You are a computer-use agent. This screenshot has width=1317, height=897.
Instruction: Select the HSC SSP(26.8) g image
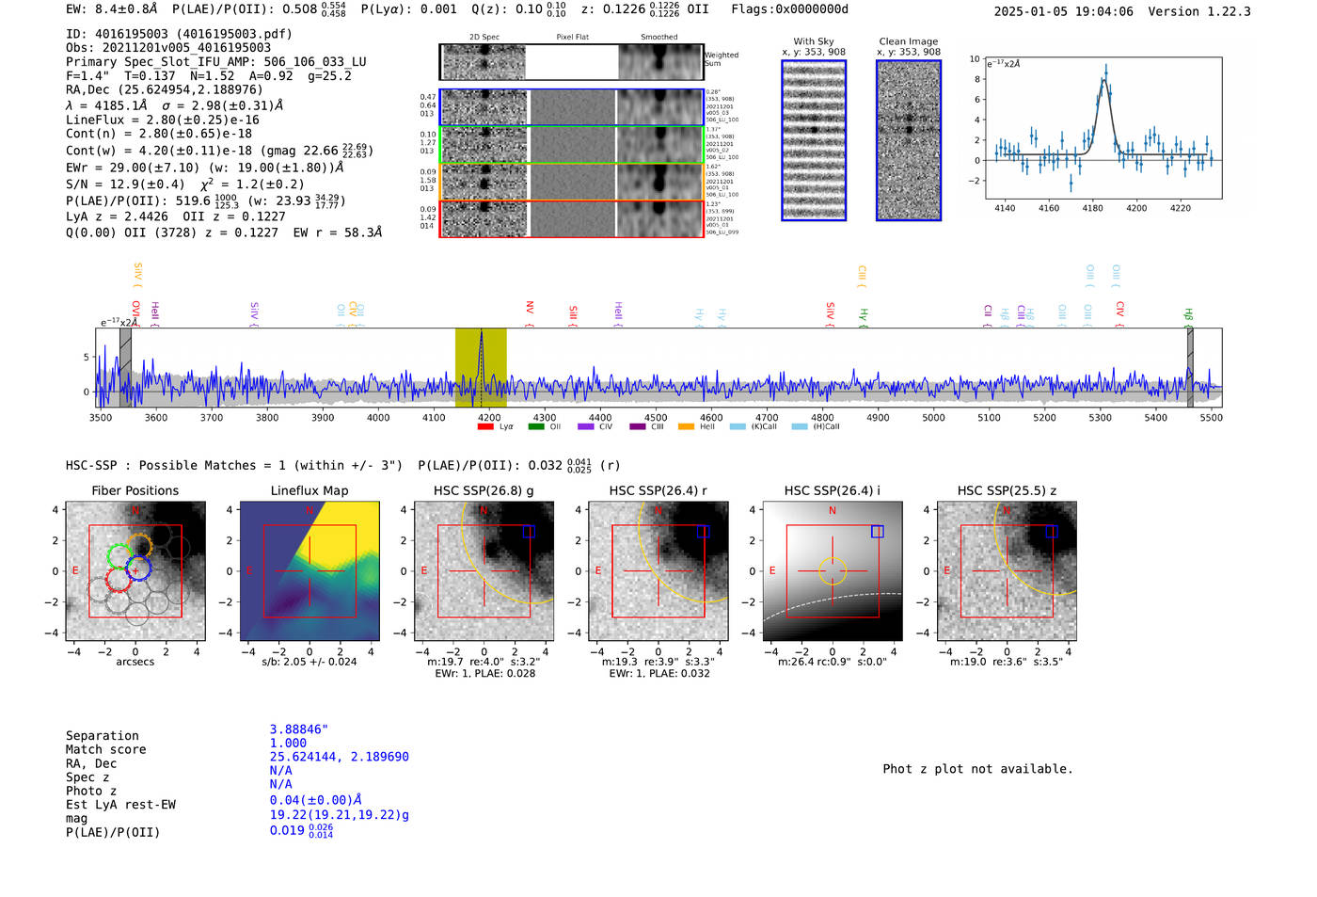pos(484,571)
